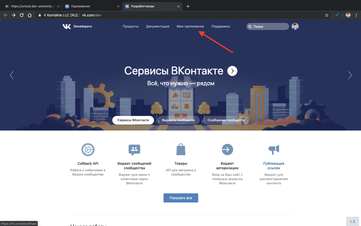Show next banner slide with right chevron

[x=350, y=75]
